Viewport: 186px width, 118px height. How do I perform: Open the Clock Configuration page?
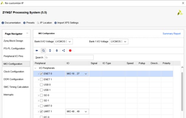tap(14, 72)
